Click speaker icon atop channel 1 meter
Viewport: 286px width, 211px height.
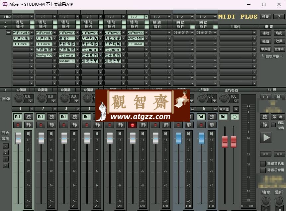(28, 134)
